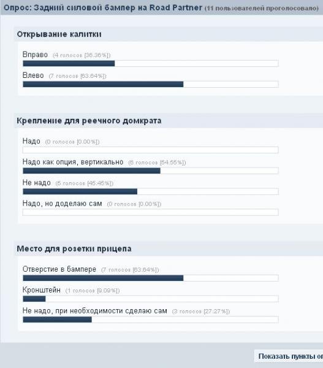Click the 'Влево' vote progress bar
This screenshot has width=323, height=368.
[x=151, y=84]
